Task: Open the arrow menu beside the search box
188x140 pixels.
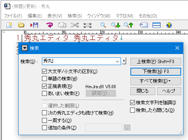Action: [124, 61]
